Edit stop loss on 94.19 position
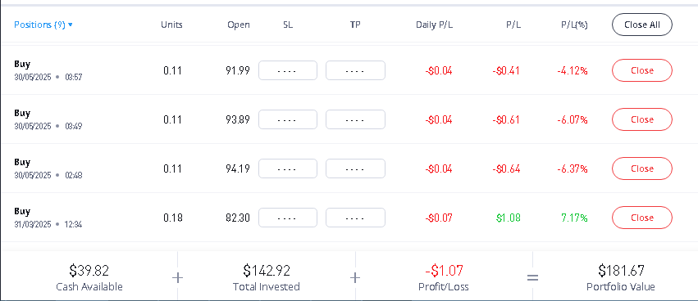The height and width of the screenshot is (301, 698). click(x=288, y=168)
